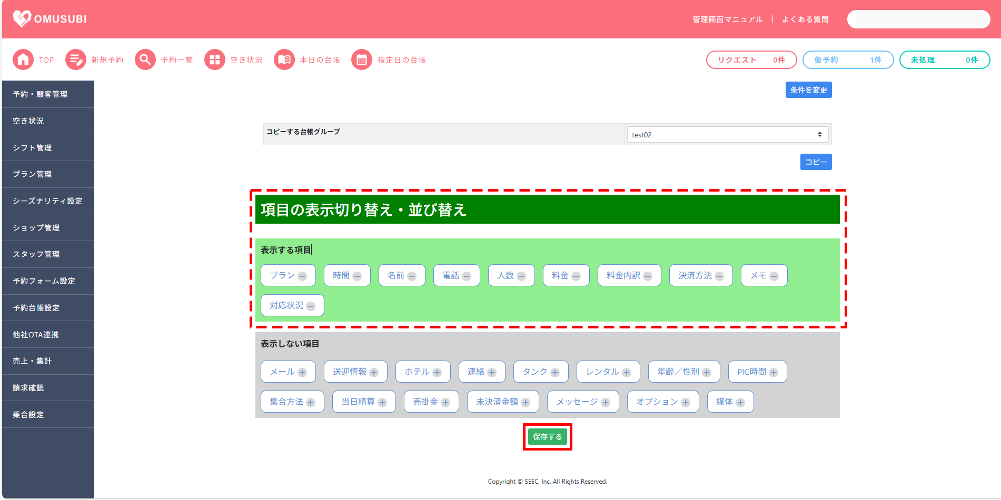This screenshot has height=500, width=1001.
Task: Open the コピーする台帳グループ dropdown
Action: click(x=727, y=135)
